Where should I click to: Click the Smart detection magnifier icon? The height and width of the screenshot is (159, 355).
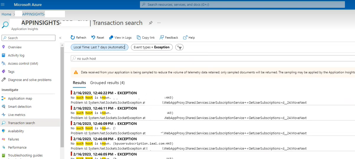(x=4, y=107)
